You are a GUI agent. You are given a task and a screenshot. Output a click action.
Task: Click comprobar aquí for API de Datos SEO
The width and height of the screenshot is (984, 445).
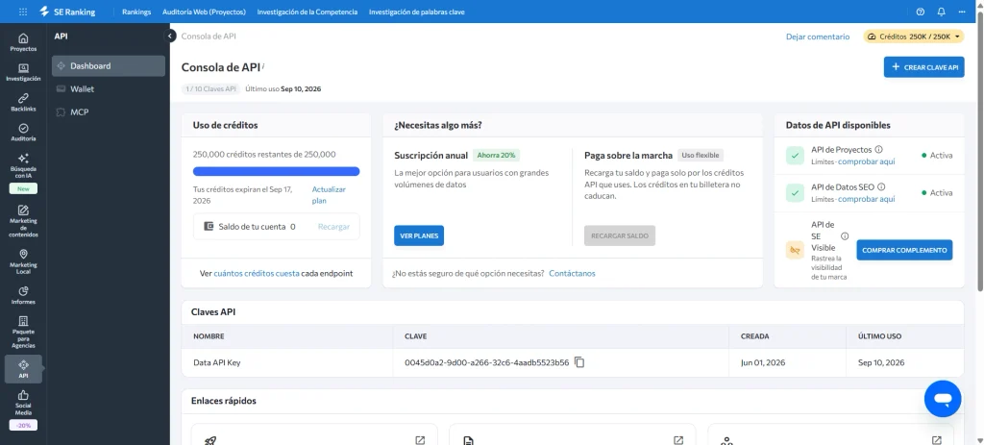point(867,199)
